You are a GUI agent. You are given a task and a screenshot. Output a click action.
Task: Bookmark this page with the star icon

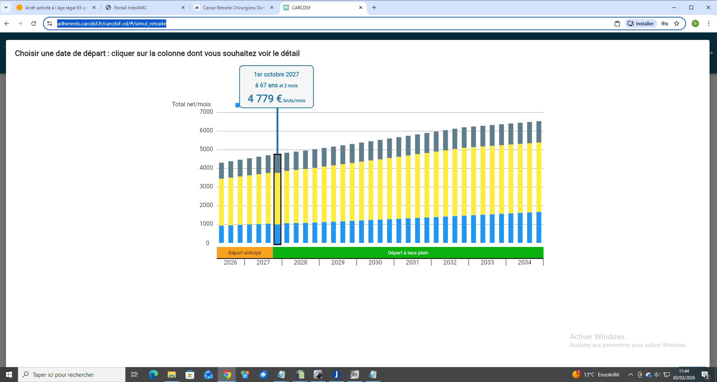point(677,24)
